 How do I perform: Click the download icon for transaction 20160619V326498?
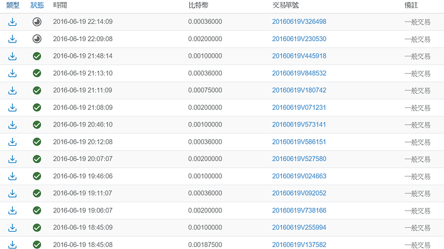12,22
